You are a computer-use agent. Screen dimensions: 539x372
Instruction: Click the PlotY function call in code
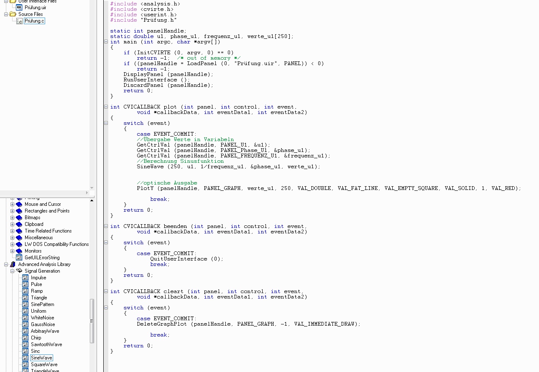[329, 188]
